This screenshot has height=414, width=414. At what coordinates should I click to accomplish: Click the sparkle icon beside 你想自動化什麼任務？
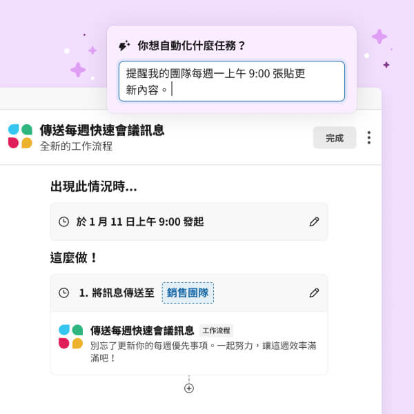click(124, 46)
